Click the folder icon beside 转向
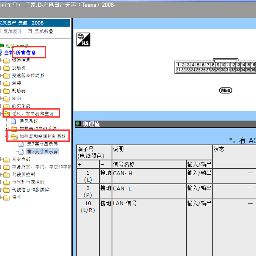256x256 pixels. point(6,99)
